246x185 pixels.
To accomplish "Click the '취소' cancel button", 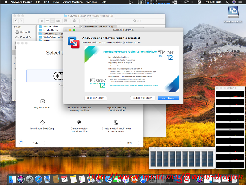I will [35, 143].
